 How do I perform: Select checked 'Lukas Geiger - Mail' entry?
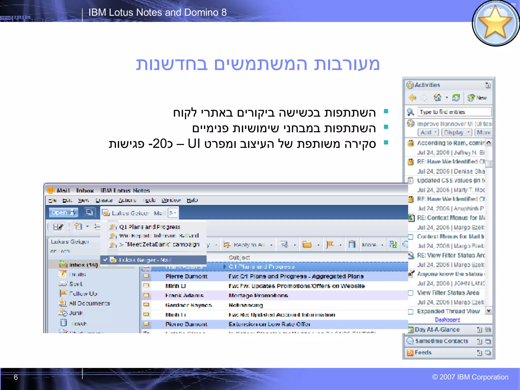[x=153, y=260]
